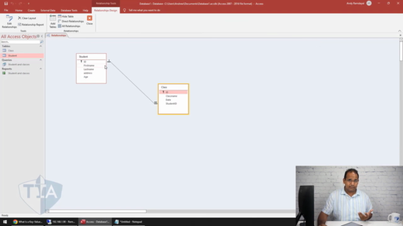Click the Relationships document tab
This screenshot has width=403, height=226.
pos(57,35)
